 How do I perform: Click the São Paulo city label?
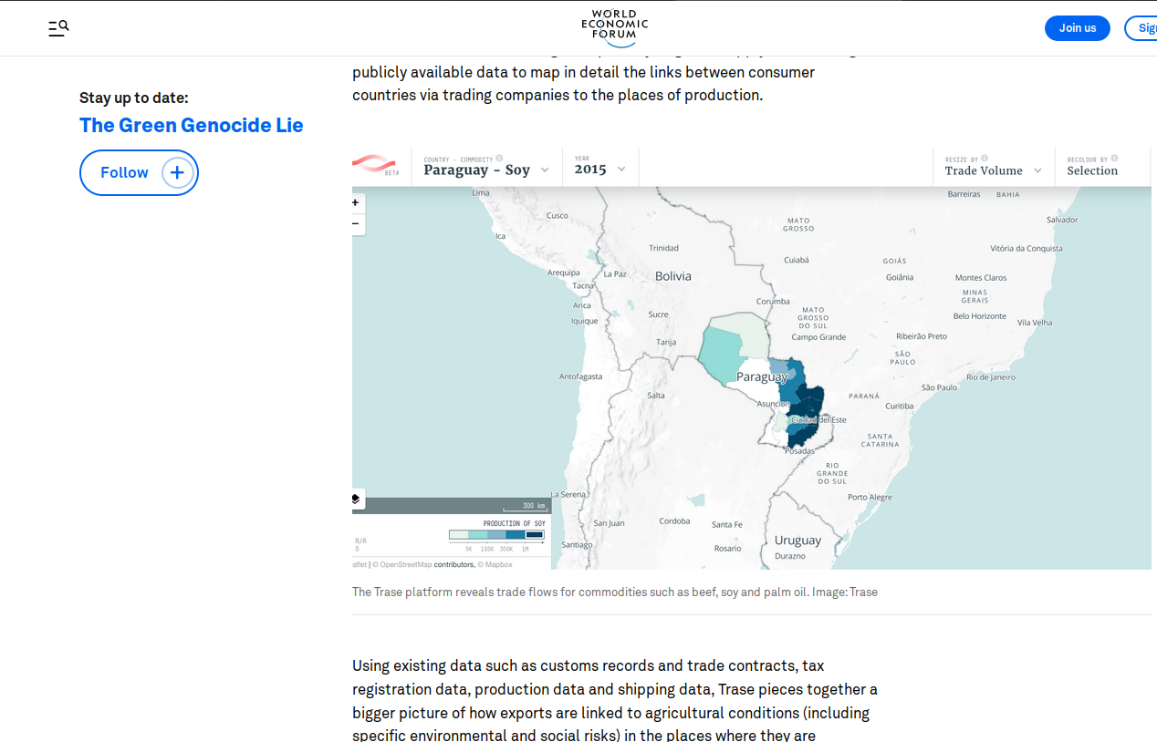click(x=940, y=387)
